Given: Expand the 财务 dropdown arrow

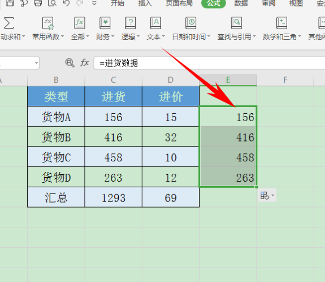Looking at the screenshot, I should tap(113, 36).
